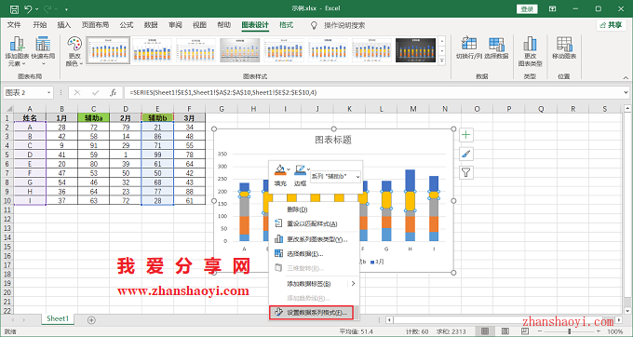This screenshot has width=633, height=337.
Task: Choose Delete in context menu
Action: click(x=314, y=209)
